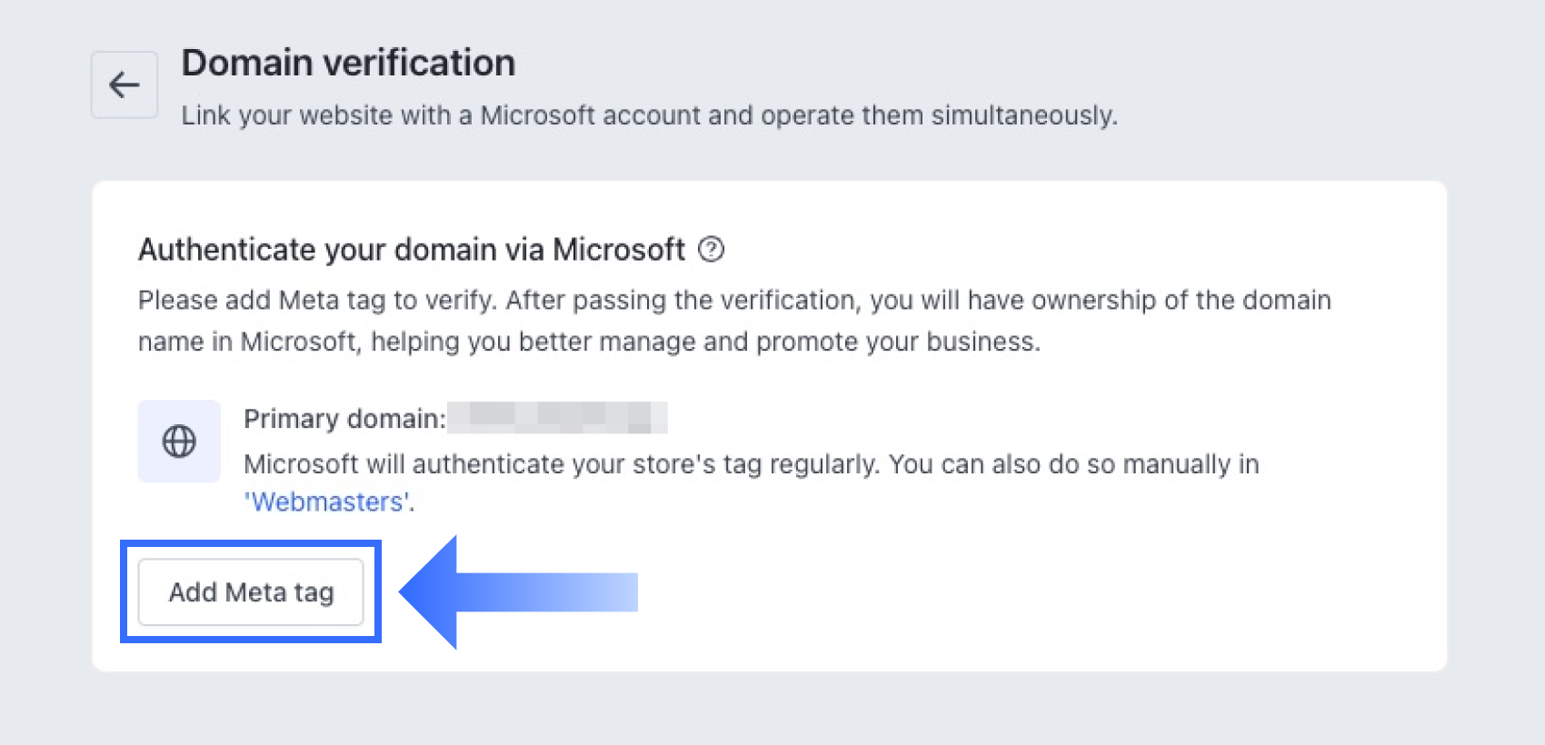Open the help icon beside Authenticate heading

711,249
